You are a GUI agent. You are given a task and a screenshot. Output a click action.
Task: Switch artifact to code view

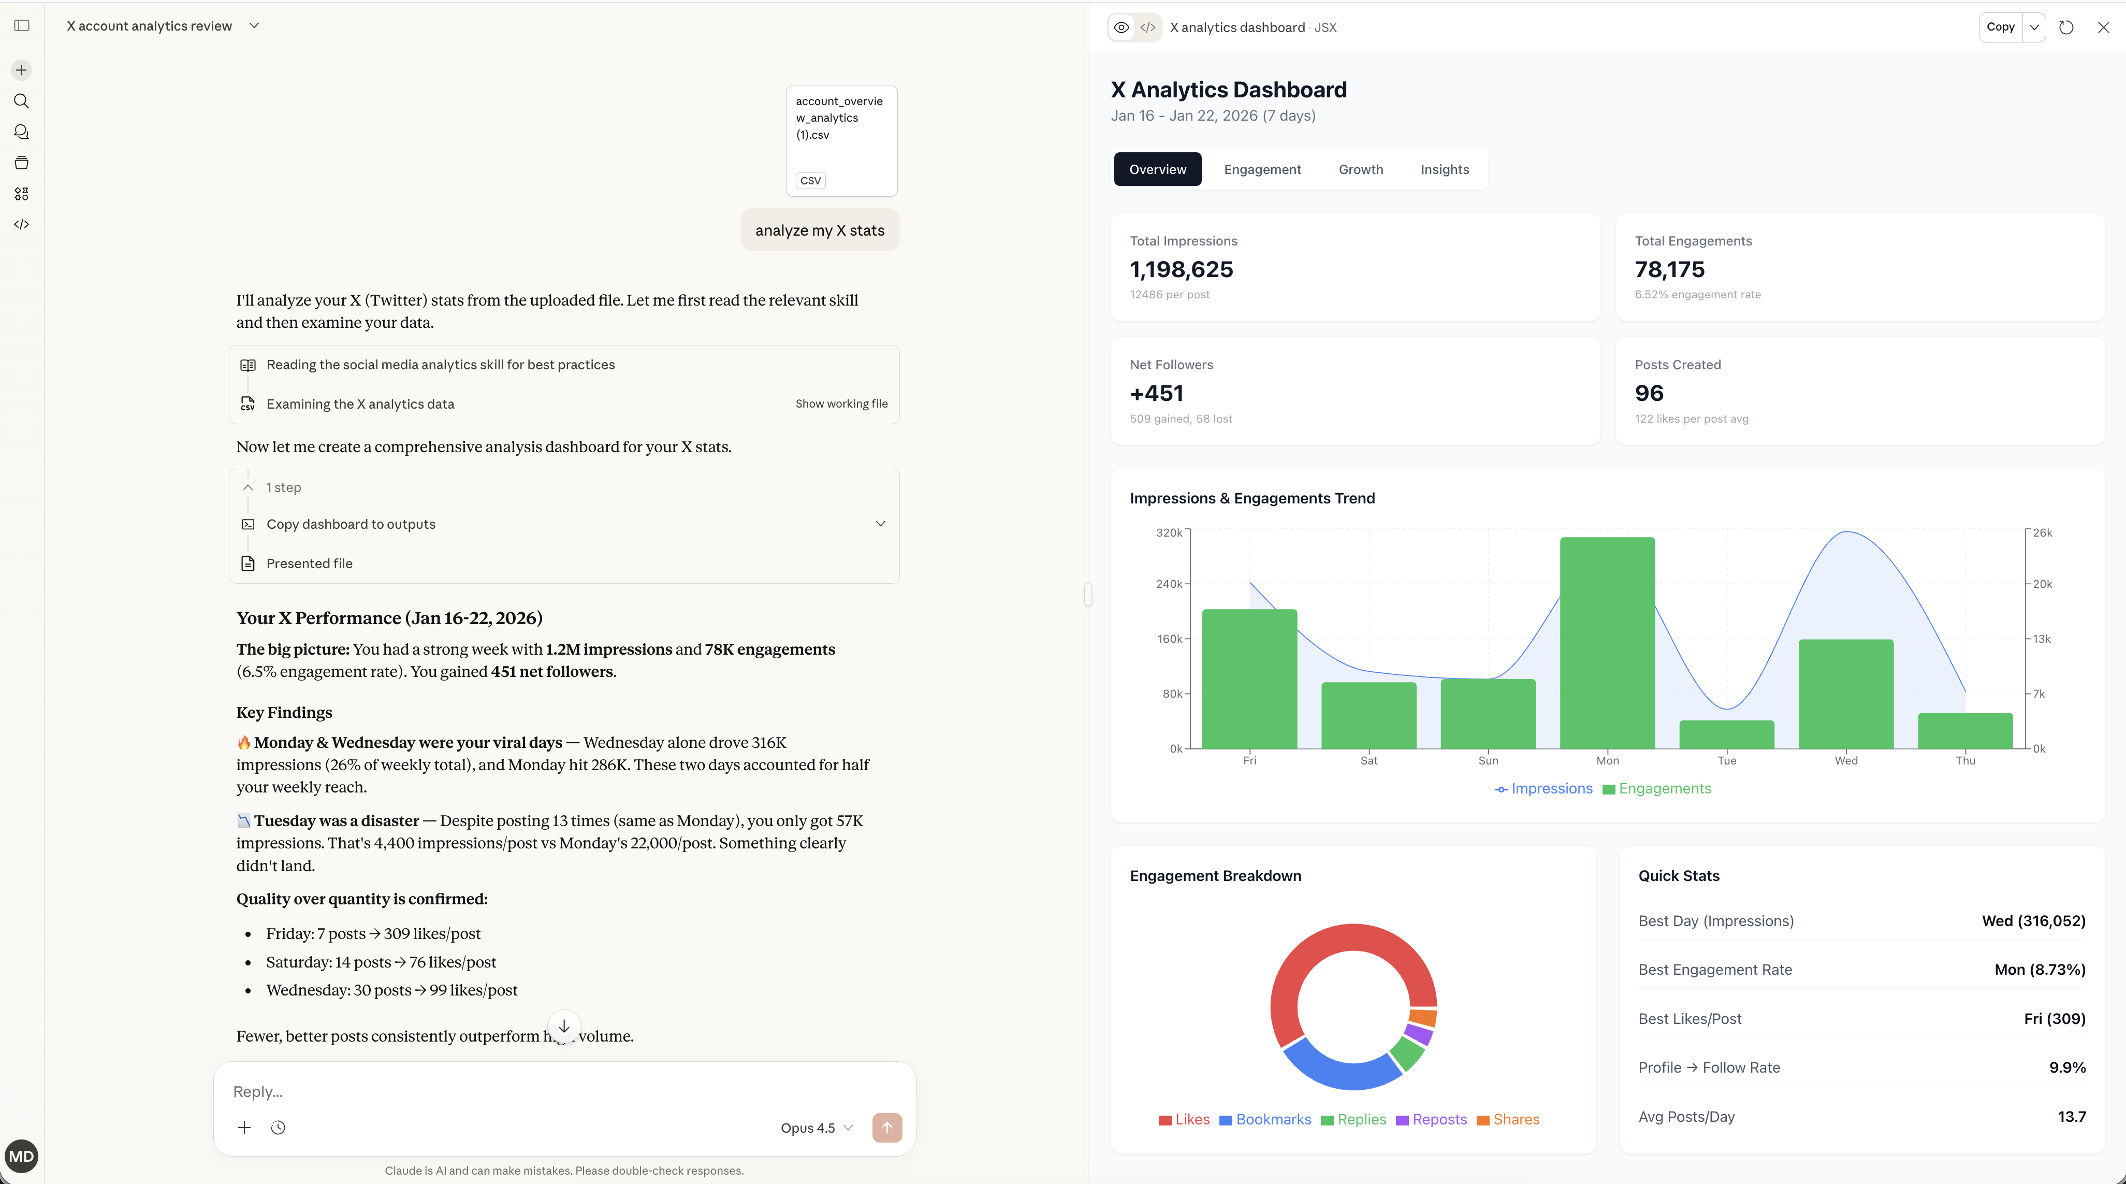coord(1147,27)
